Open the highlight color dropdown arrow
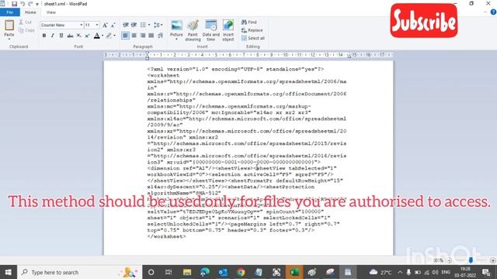497x279 pixels. (114, 36)
